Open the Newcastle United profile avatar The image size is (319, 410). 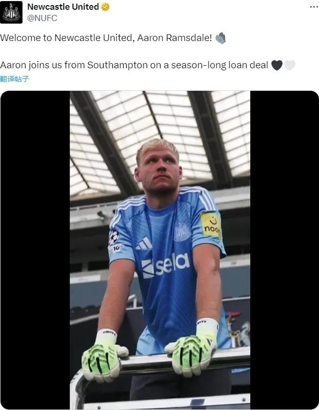tap(11, 12)
